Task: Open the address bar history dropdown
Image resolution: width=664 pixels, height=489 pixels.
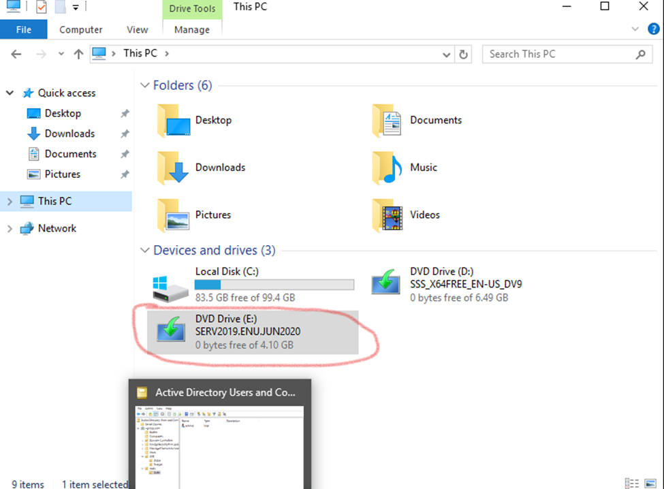Action: pyautogui.click(x=446, y=54)
